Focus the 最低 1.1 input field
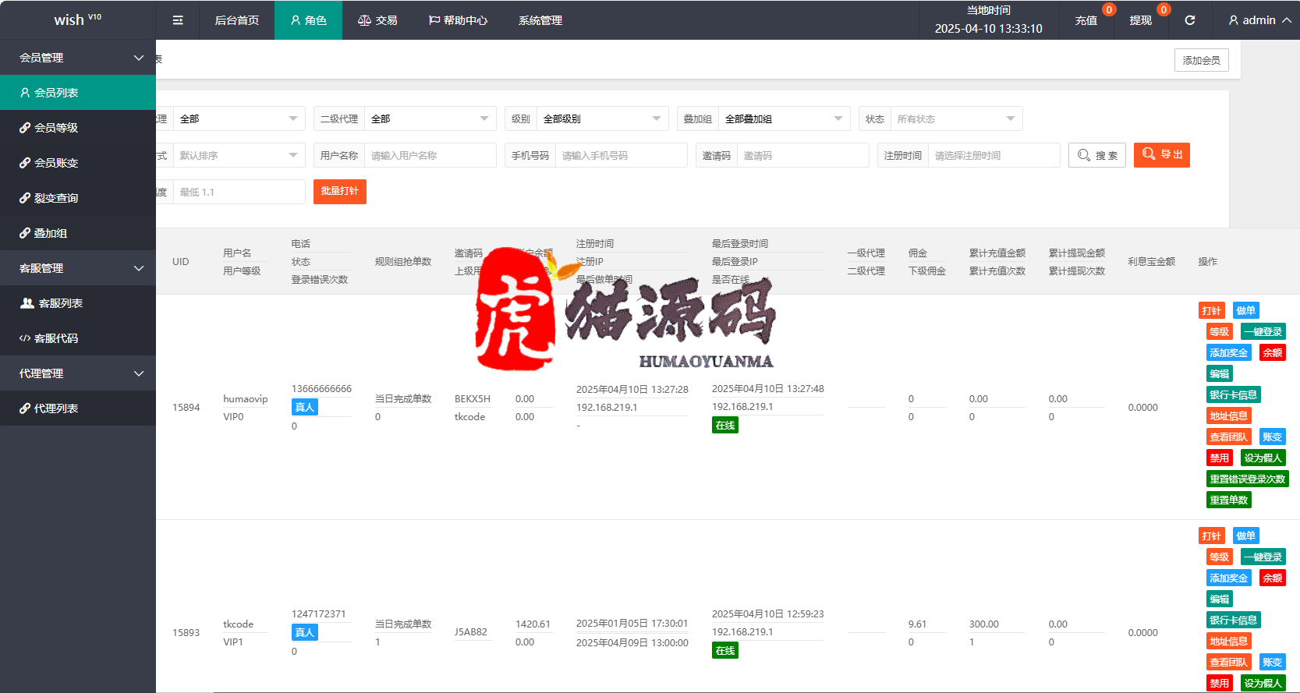Viewport: 1300px width, 693px height. (x=239, y=192)
